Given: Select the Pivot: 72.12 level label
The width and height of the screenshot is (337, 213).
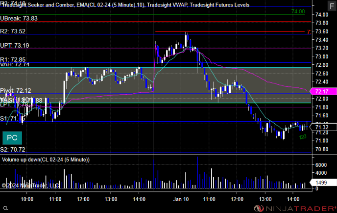Looking at the screenshot, I should tap(16, 91).
